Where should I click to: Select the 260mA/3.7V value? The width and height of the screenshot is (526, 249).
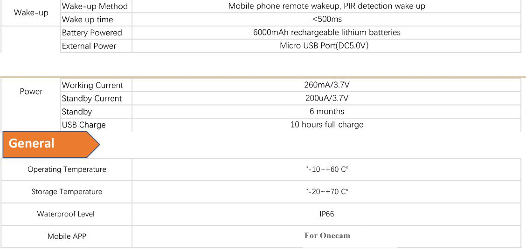pyautogui.click(x=326, y=85)
